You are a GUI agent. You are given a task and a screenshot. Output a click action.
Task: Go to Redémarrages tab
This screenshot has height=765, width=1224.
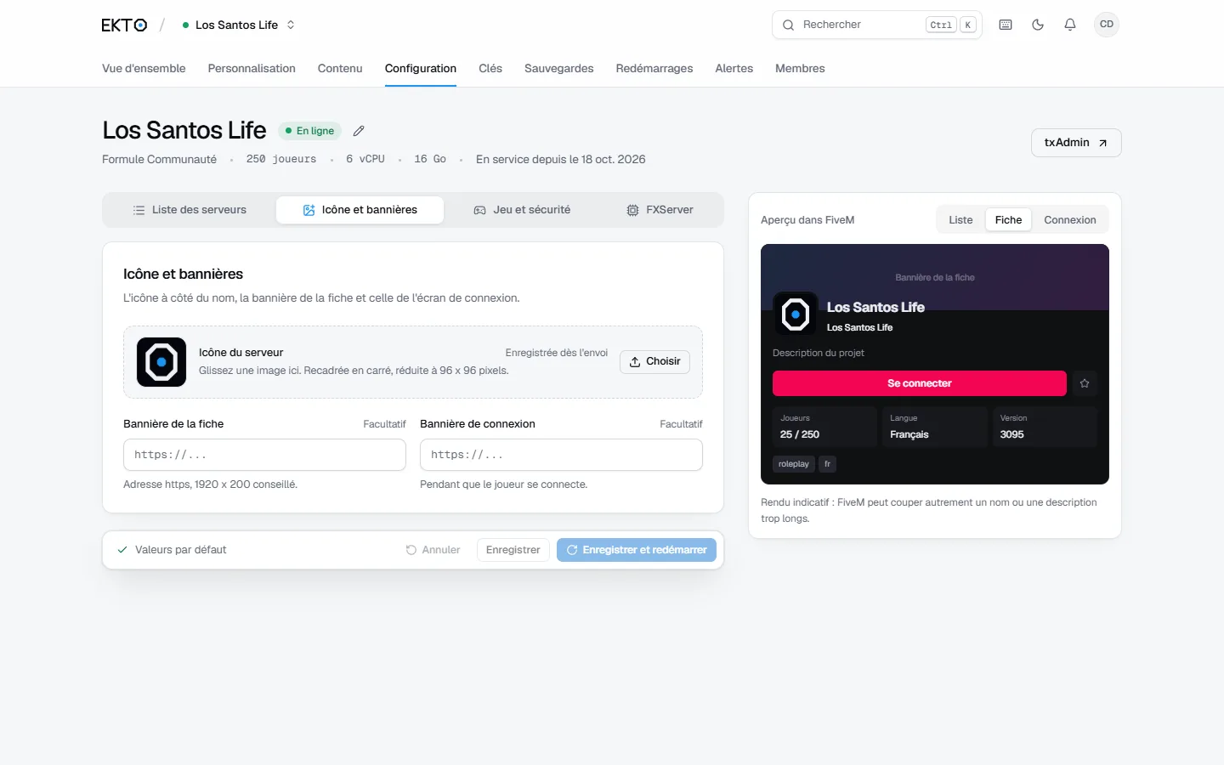click(654, 69)
